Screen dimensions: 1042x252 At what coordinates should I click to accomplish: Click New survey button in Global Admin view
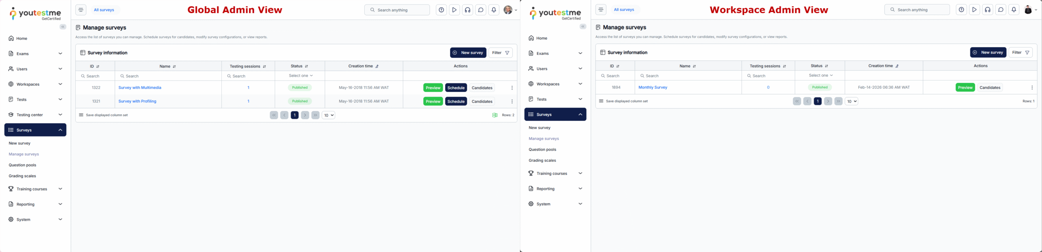[x=468, y=53]
